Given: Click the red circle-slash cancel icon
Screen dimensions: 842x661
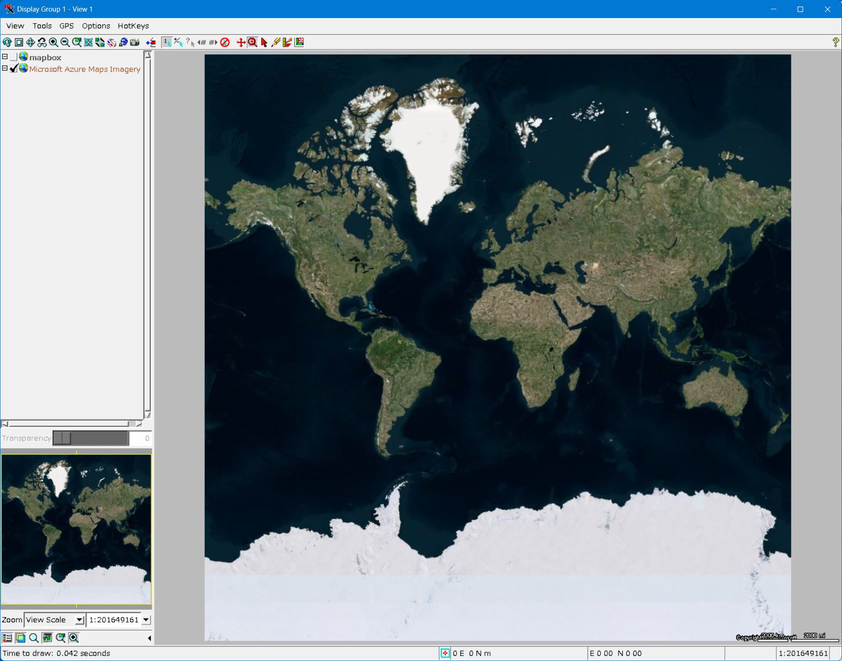Looking at the screenshot, I should click(x=225, y=43).
